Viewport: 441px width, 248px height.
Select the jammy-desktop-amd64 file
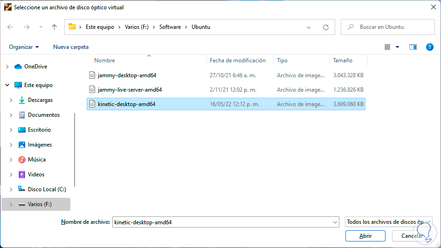pyautogui.click(x=226, y=75)
